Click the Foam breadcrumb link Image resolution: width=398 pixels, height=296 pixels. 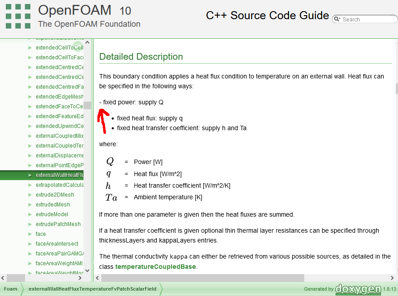click(x=11, y=289)
